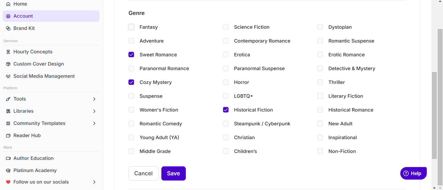This screenshot has height=190, width=443.
Task: Click the Custom Cover Design cube icon
Action: tap(8, 64)
